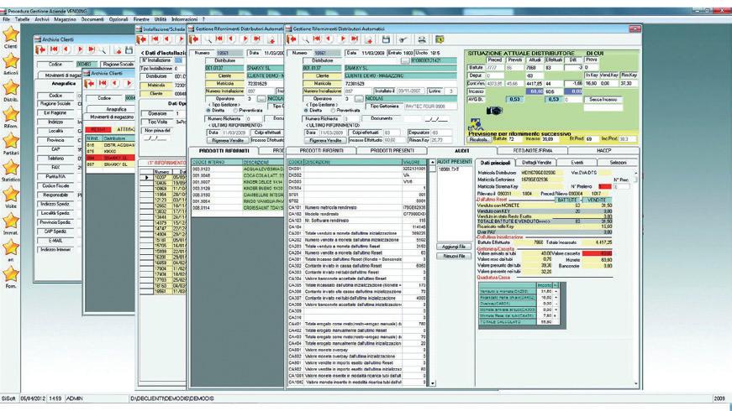Switch to FOTO/NOTE/FIRMA tab

533,150
